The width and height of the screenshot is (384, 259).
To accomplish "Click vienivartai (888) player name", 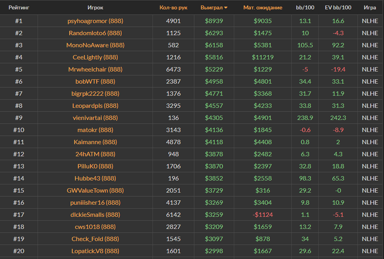I will tap(95, 117).
